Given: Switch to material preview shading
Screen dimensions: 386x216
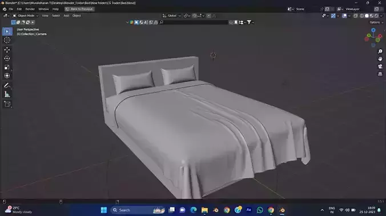Looking at the screenshot, I should coord(372,16).
